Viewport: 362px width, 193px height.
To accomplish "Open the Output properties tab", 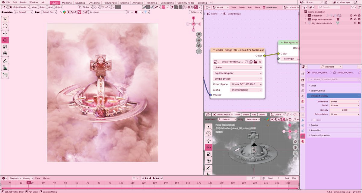I will point(303,85).
